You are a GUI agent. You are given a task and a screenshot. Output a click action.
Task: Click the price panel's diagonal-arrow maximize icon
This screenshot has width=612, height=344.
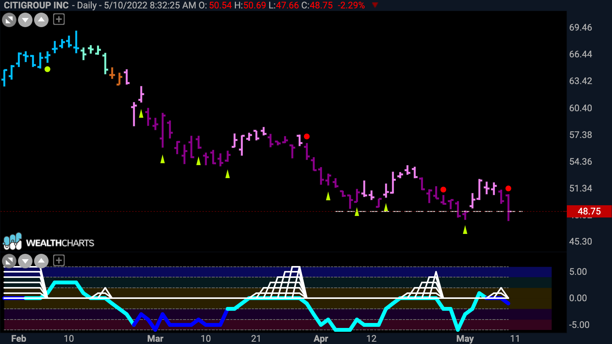coord(9,20)
